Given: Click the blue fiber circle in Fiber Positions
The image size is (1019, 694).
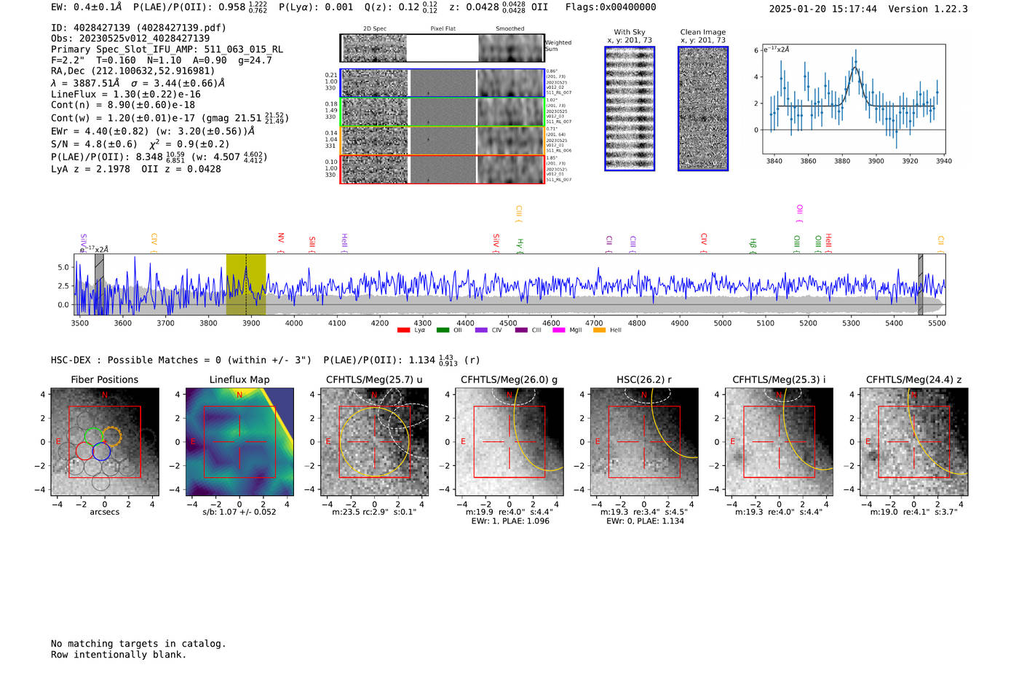Looking at the screenshot, I should tap(101, 452).
